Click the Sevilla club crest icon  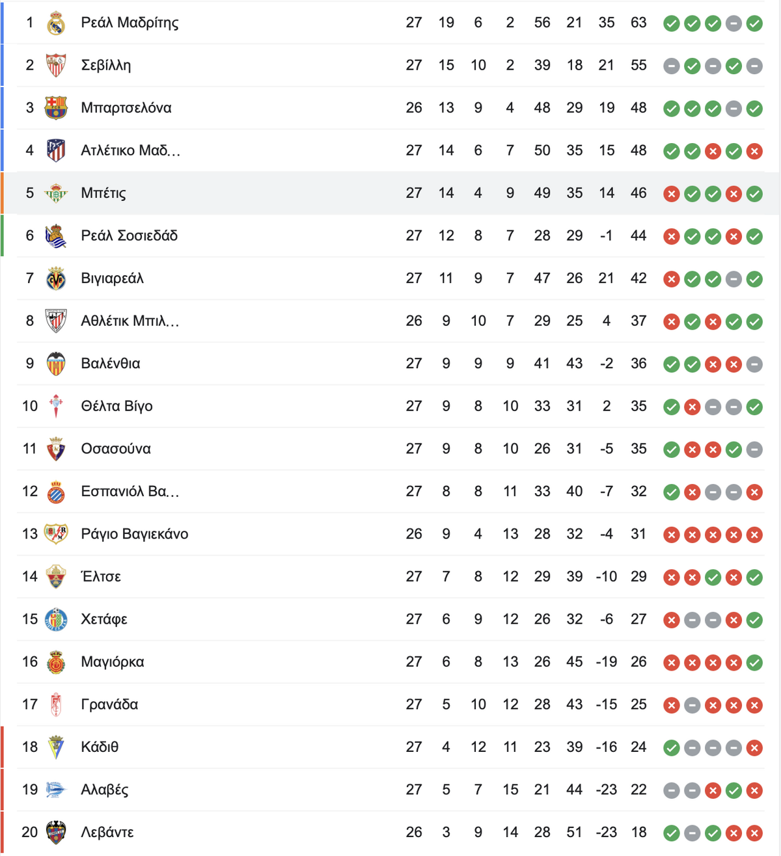pyautogui.click(x=56, y=66)
